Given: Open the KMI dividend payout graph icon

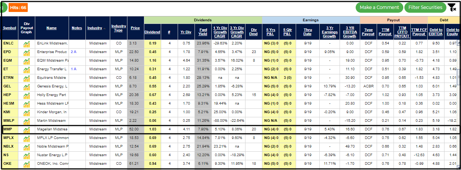Looking at the screenshot, I should click(27, 112).
